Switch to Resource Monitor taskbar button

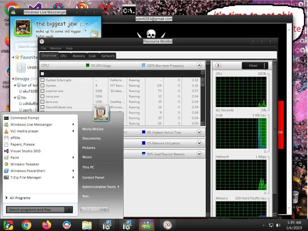click(168, 225)
